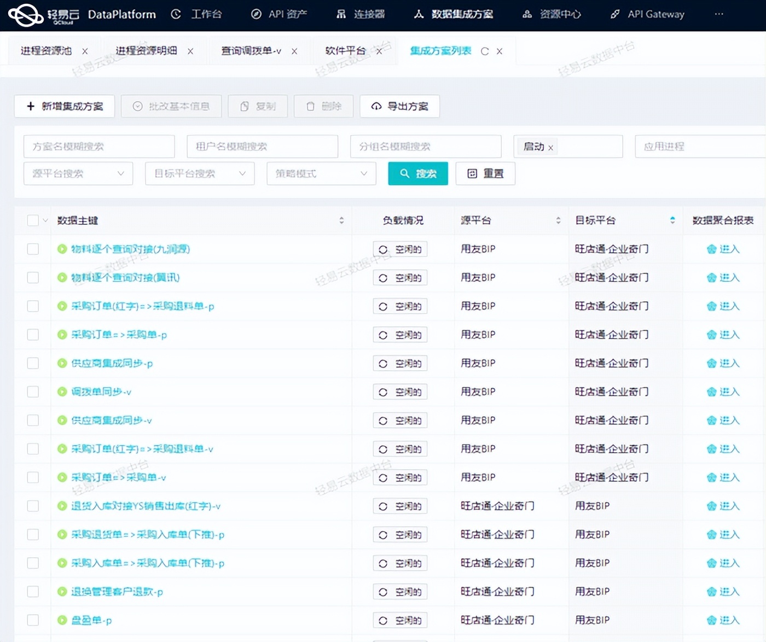
Task: Open the 源平台搜索 dropdown
Action: pos(78,173)
